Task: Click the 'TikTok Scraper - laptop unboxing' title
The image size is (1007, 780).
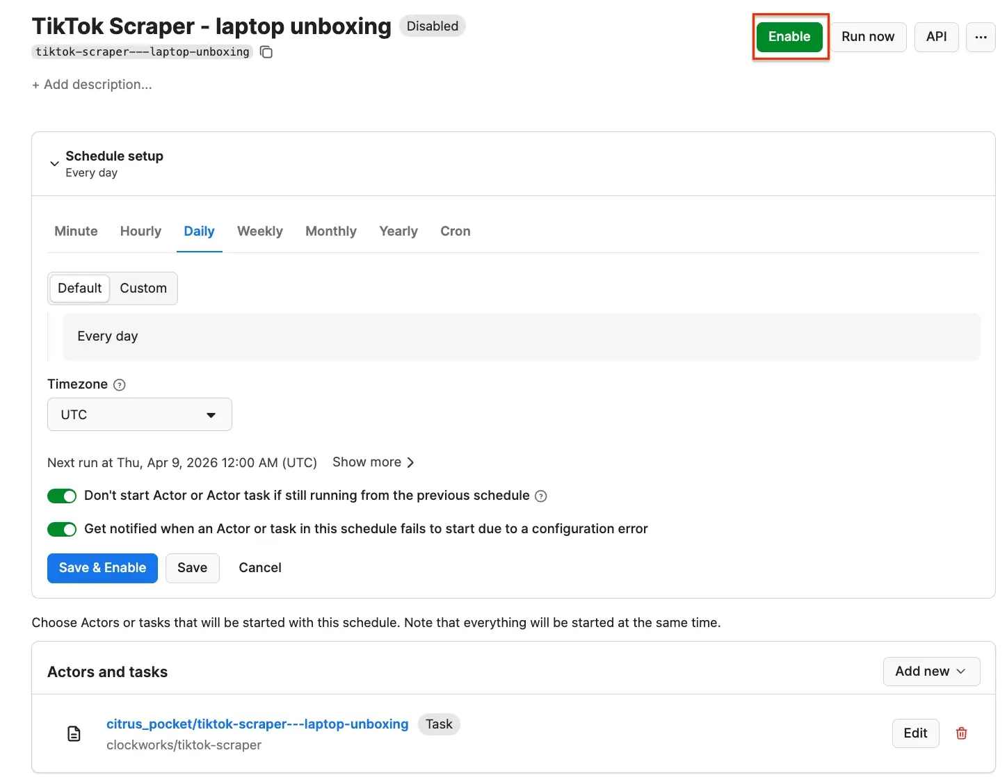Action: 211,26
